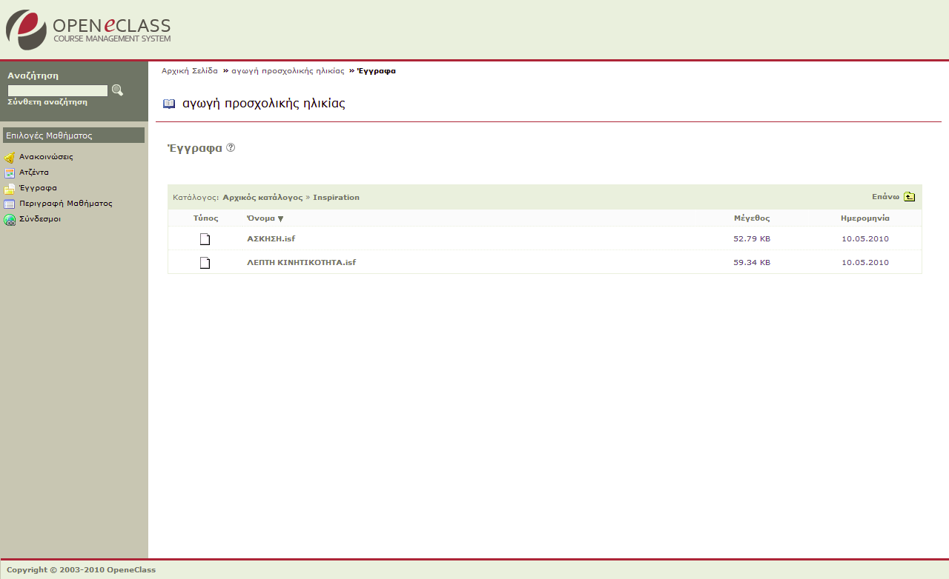Click the Επάνω folder-up icon
Image resolution: width=949 pixels, height=579 pixels.
[x=909, y=197]
